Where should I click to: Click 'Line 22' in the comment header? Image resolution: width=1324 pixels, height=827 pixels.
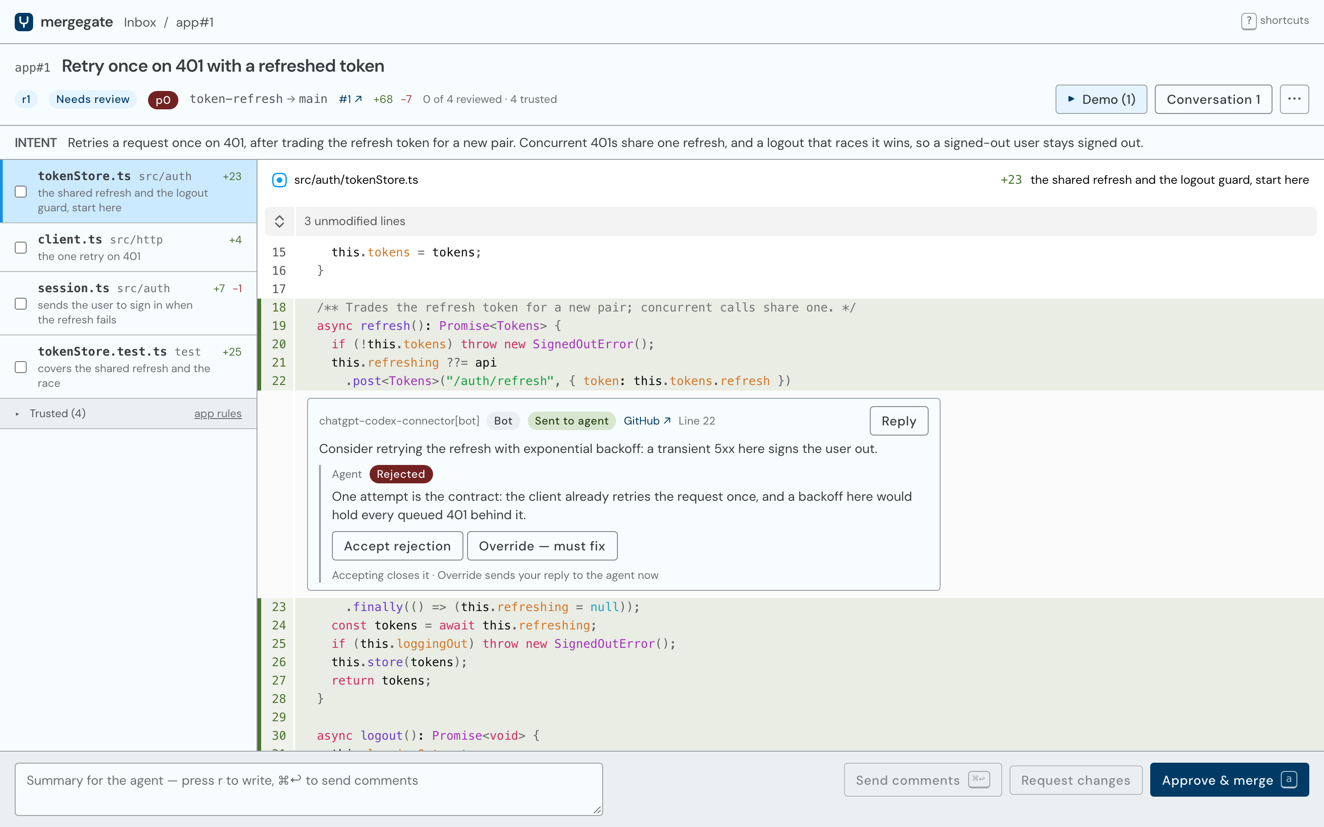pos(696,420)
